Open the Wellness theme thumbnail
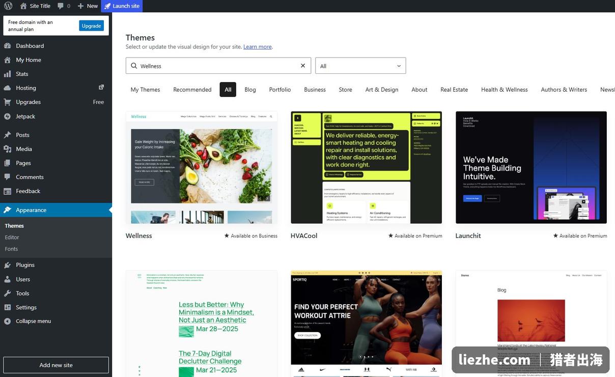Image resolution: width=615 pixels, height=377 pixels. pos(202,168)
